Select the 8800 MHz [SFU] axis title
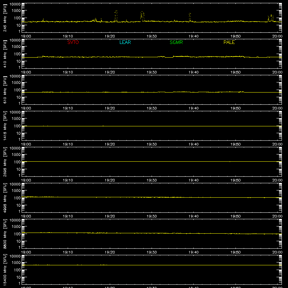This screenshot has height=288, width=288. click(5, 234)
